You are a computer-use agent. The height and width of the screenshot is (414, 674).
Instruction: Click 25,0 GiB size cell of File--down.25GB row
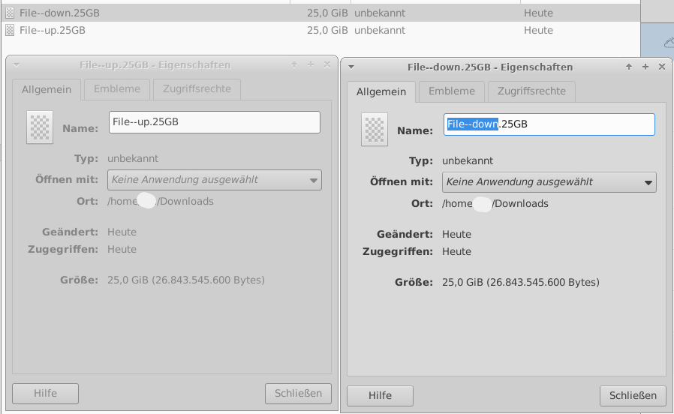tap(327, 13)
